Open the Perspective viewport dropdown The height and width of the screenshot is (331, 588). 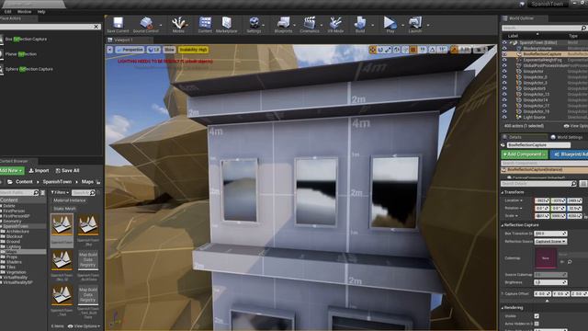pyautogui.click(x=130, y=50)
